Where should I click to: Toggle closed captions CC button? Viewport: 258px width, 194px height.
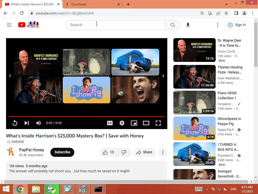point(110,123)
